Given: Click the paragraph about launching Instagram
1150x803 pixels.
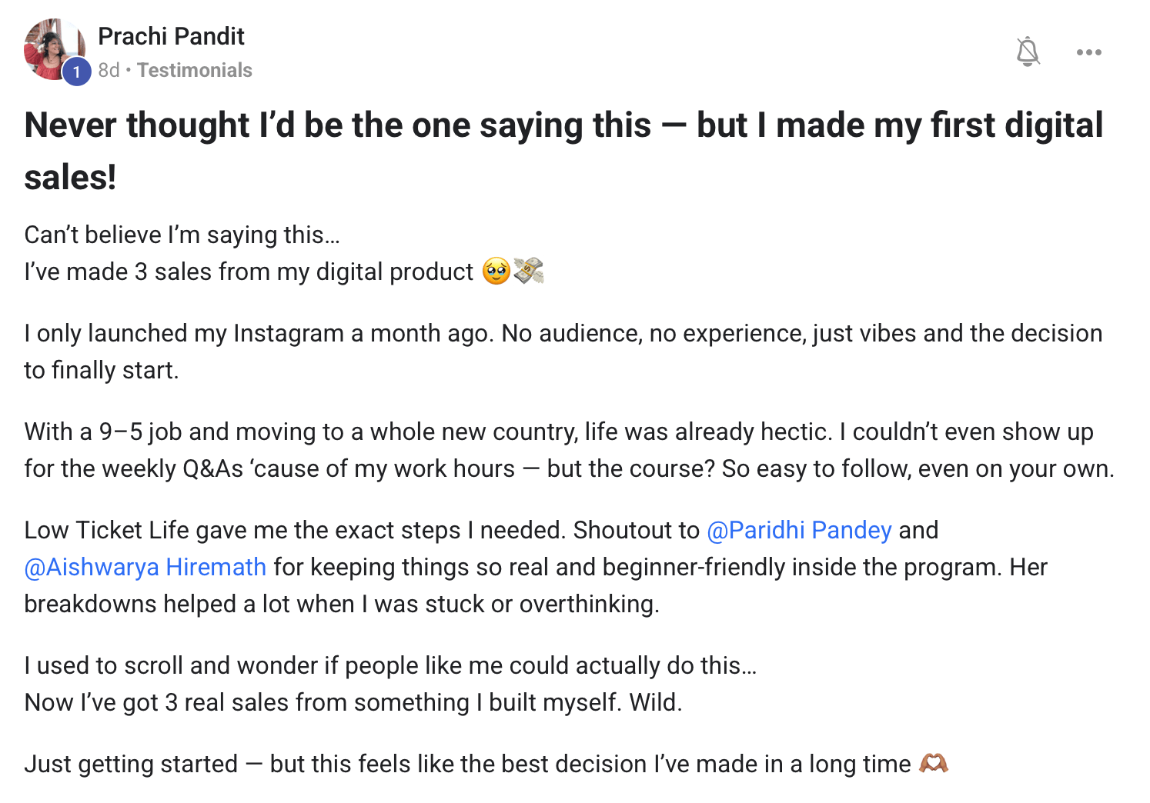Looking at the screenshot, I should click(x=563, y=352).
